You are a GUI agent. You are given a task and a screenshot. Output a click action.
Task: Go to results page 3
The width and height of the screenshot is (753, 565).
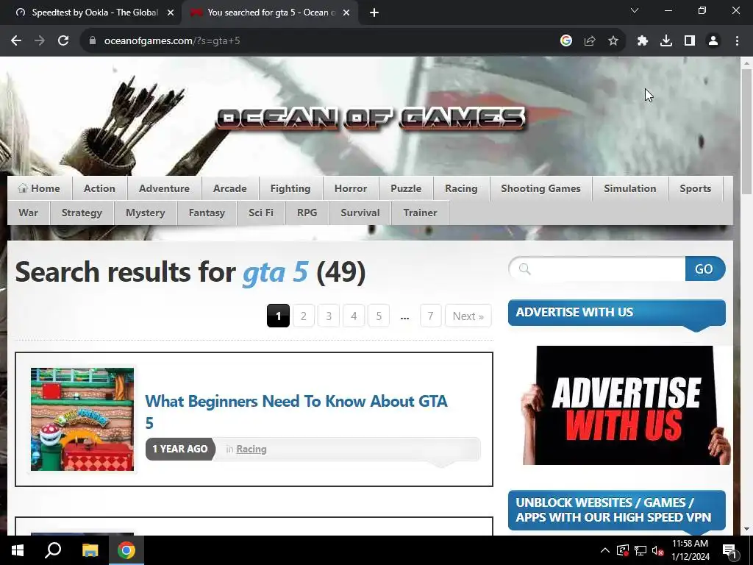[x=329, y=316]
